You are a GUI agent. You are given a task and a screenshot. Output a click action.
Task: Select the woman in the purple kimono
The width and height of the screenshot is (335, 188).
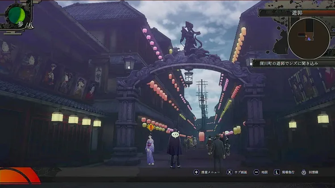150,150
